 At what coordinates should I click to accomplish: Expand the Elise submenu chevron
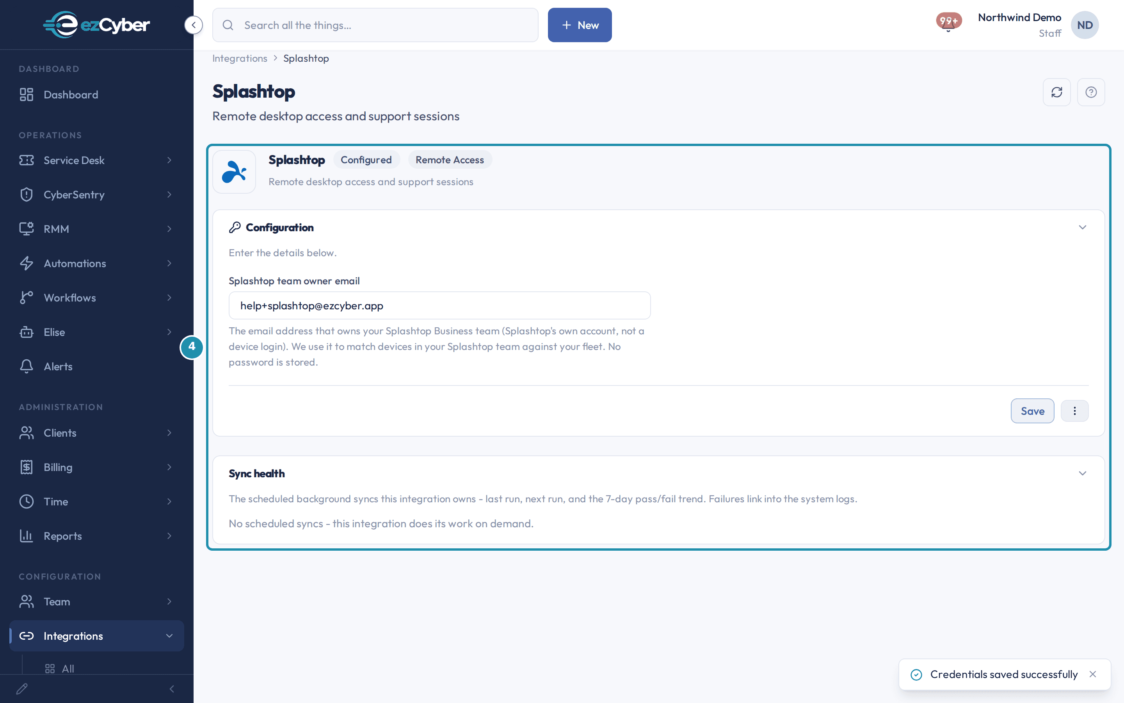click(169, 332)
